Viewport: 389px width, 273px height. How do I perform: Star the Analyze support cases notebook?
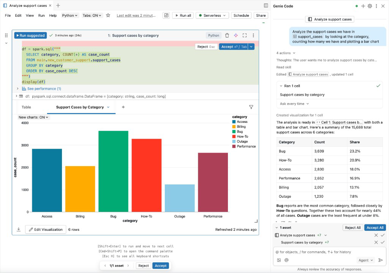coord(108,15)
